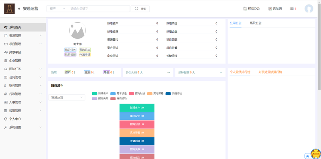Viewport: 321px width, 159px height.
Task: Click the 我的日志 button
Action: [85, 50]
